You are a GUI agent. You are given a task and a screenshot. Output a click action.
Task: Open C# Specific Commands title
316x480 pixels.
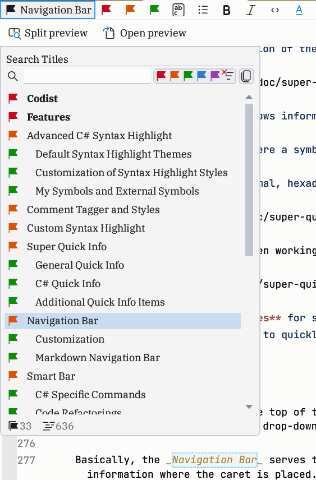[122, 395]
